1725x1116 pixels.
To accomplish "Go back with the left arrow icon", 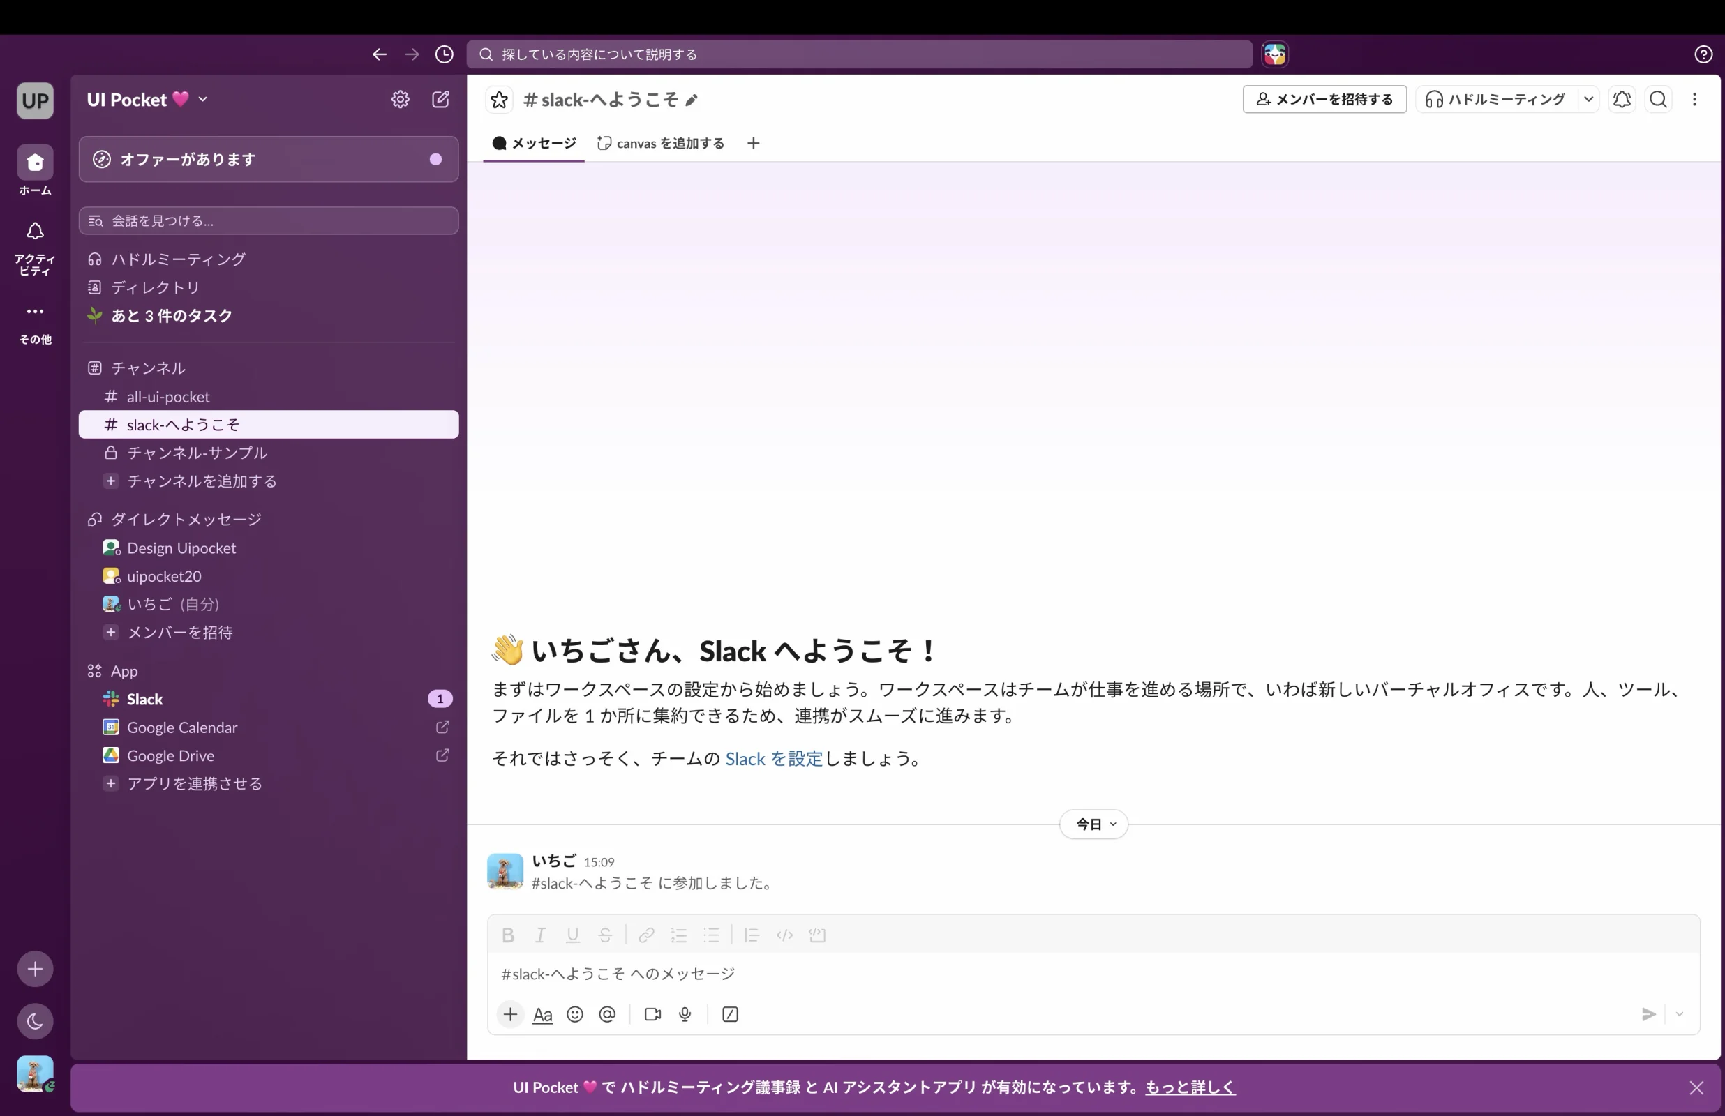I will (379, 54).
